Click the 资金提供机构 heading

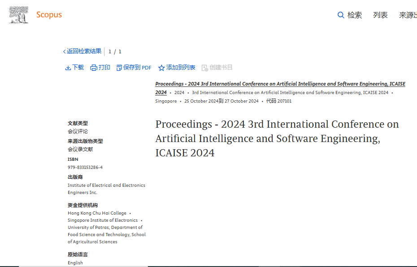coord(83,205)
